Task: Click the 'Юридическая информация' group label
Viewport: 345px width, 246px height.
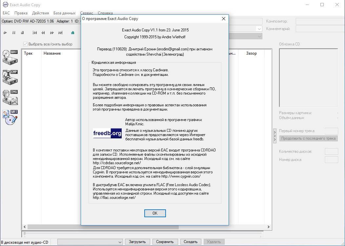Action: [x=114, y=62]
